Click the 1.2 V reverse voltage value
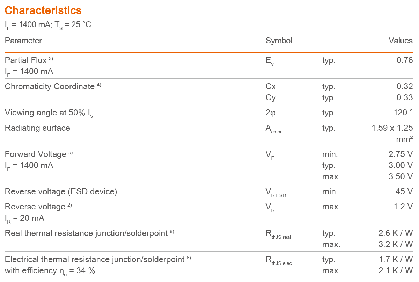419x282 pixels. point(403,207)
